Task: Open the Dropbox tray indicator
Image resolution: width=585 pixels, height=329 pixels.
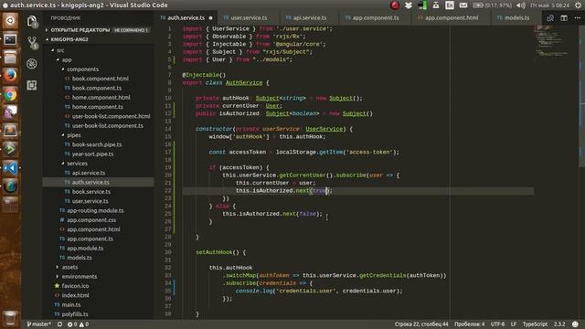Action: click(409, 5)
